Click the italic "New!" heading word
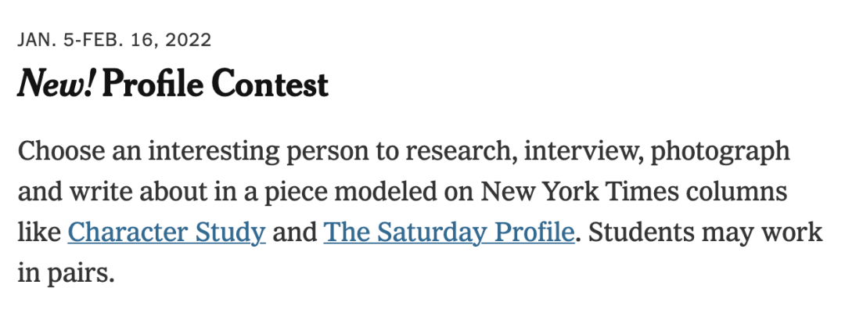 click(56, 85)
